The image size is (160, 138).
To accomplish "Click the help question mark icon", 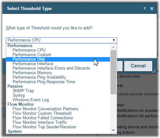I will 145,8.
